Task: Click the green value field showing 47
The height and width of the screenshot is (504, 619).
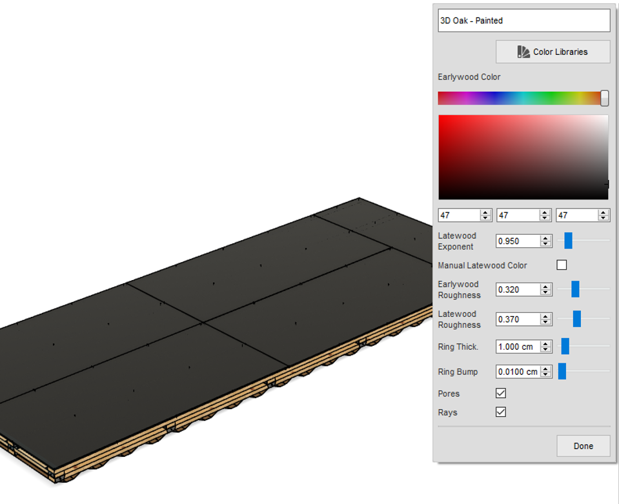Action: pyautogui.click(x=518, y=215)
